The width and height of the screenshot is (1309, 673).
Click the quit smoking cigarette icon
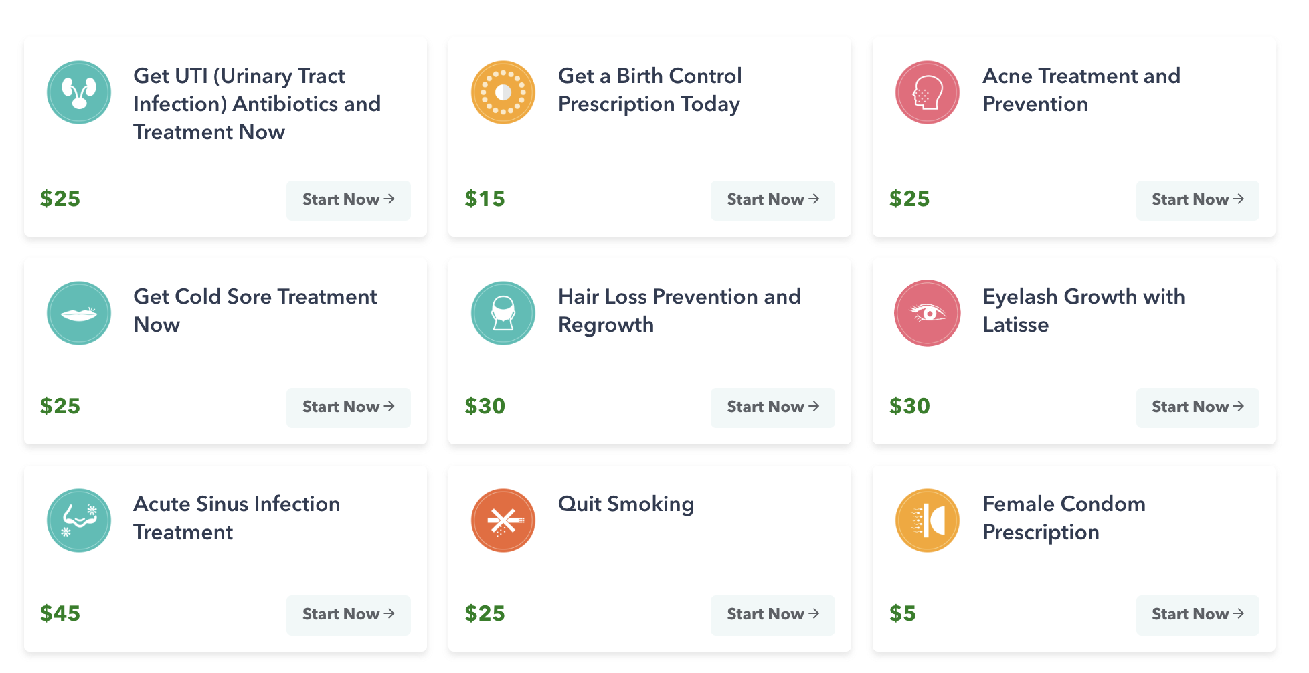pyautogui.click(x=503, y=520)
